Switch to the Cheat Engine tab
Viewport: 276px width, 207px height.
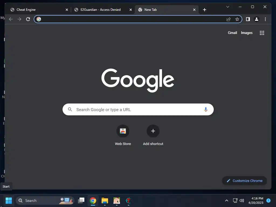[x=39, y=10]
